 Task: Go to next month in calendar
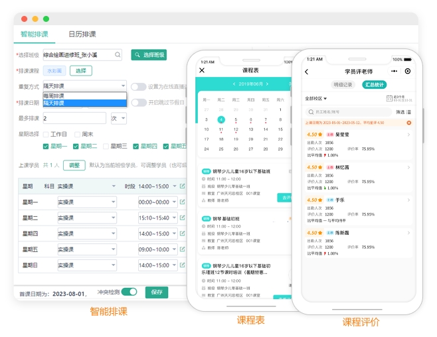[x=266, y=84]
